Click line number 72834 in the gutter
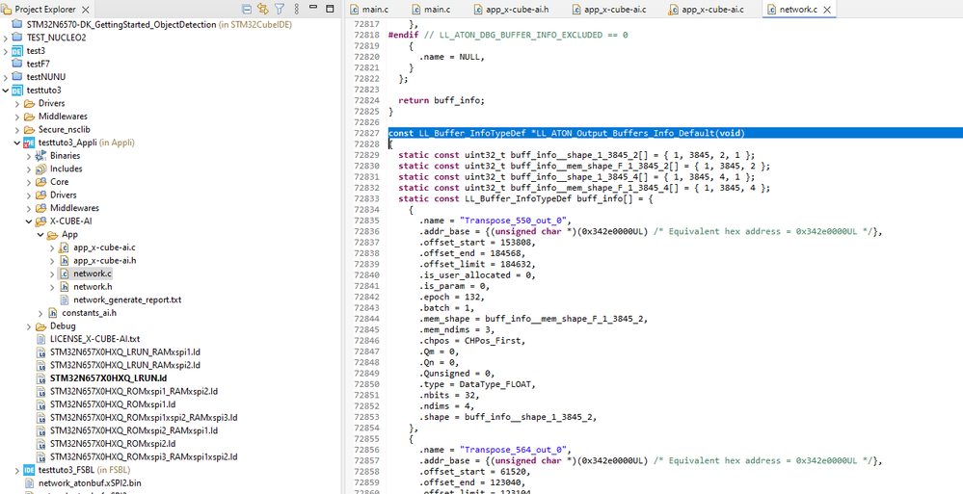 [366, 209]
